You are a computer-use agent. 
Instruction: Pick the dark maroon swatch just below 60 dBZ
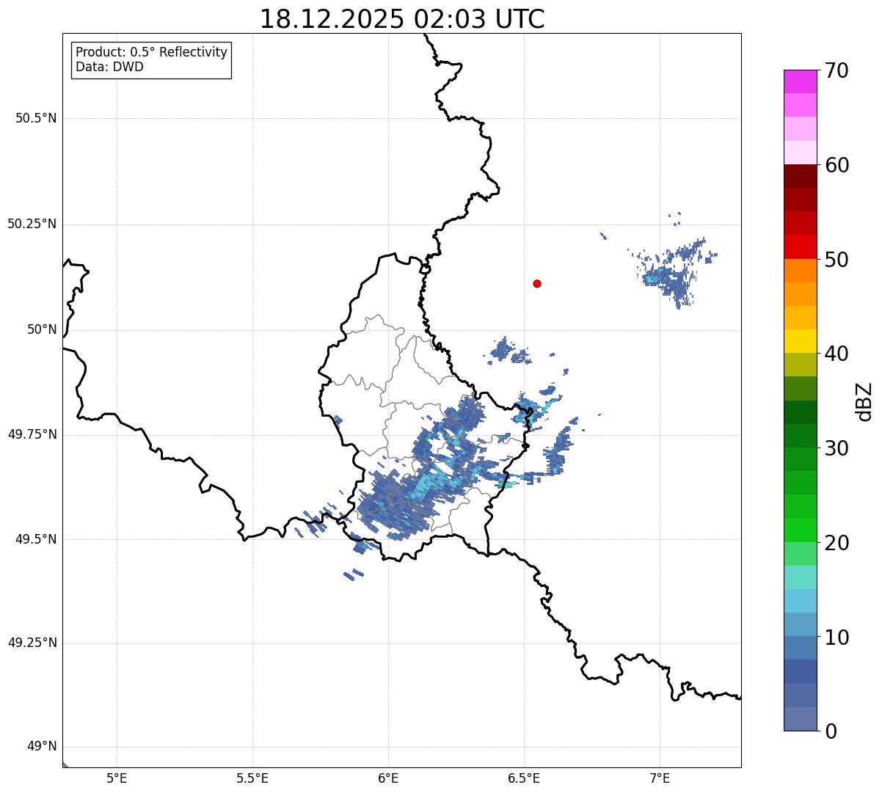[800, 176]
